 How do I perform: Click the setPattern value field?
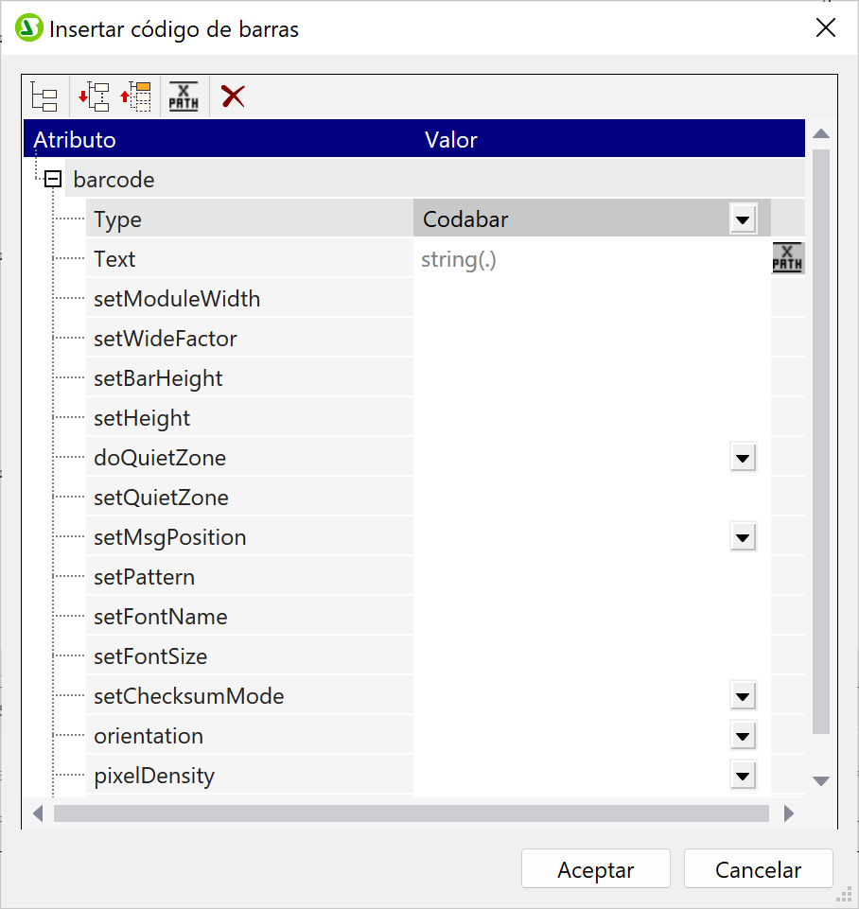pyautogui.click(x=592, y=577)
